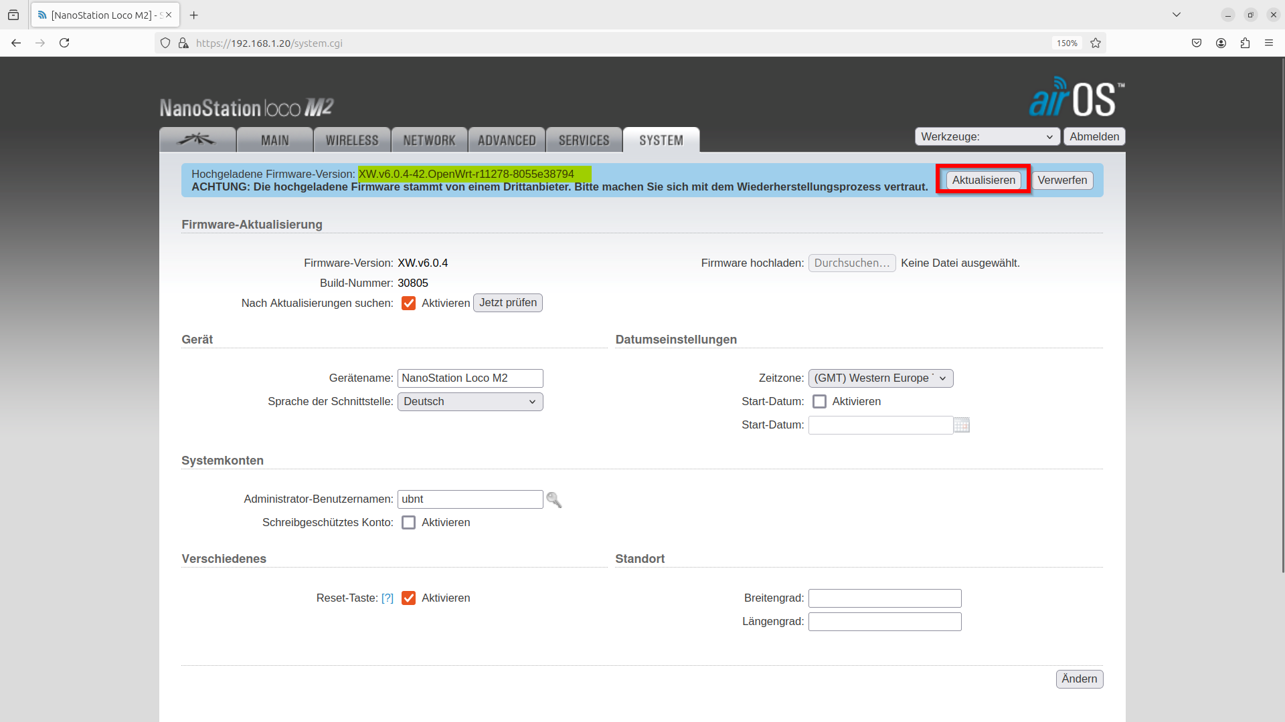Click the Gerätename input field

(470, 378)
